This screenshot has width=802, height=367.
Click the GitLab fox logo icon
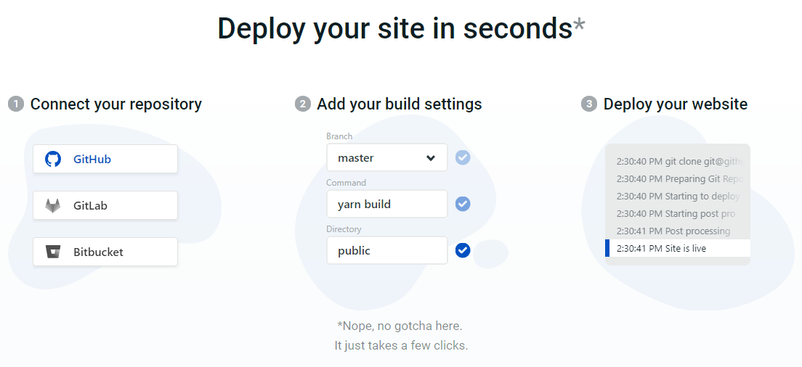point(53,205)
